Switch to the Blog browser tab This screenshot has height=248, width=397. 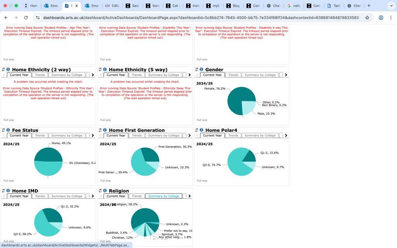click(x=233, y=5)
